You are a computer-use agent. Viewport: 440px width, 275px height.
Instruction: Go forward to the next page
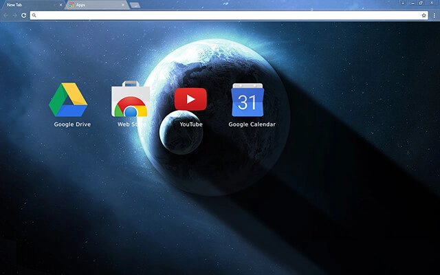14,15
